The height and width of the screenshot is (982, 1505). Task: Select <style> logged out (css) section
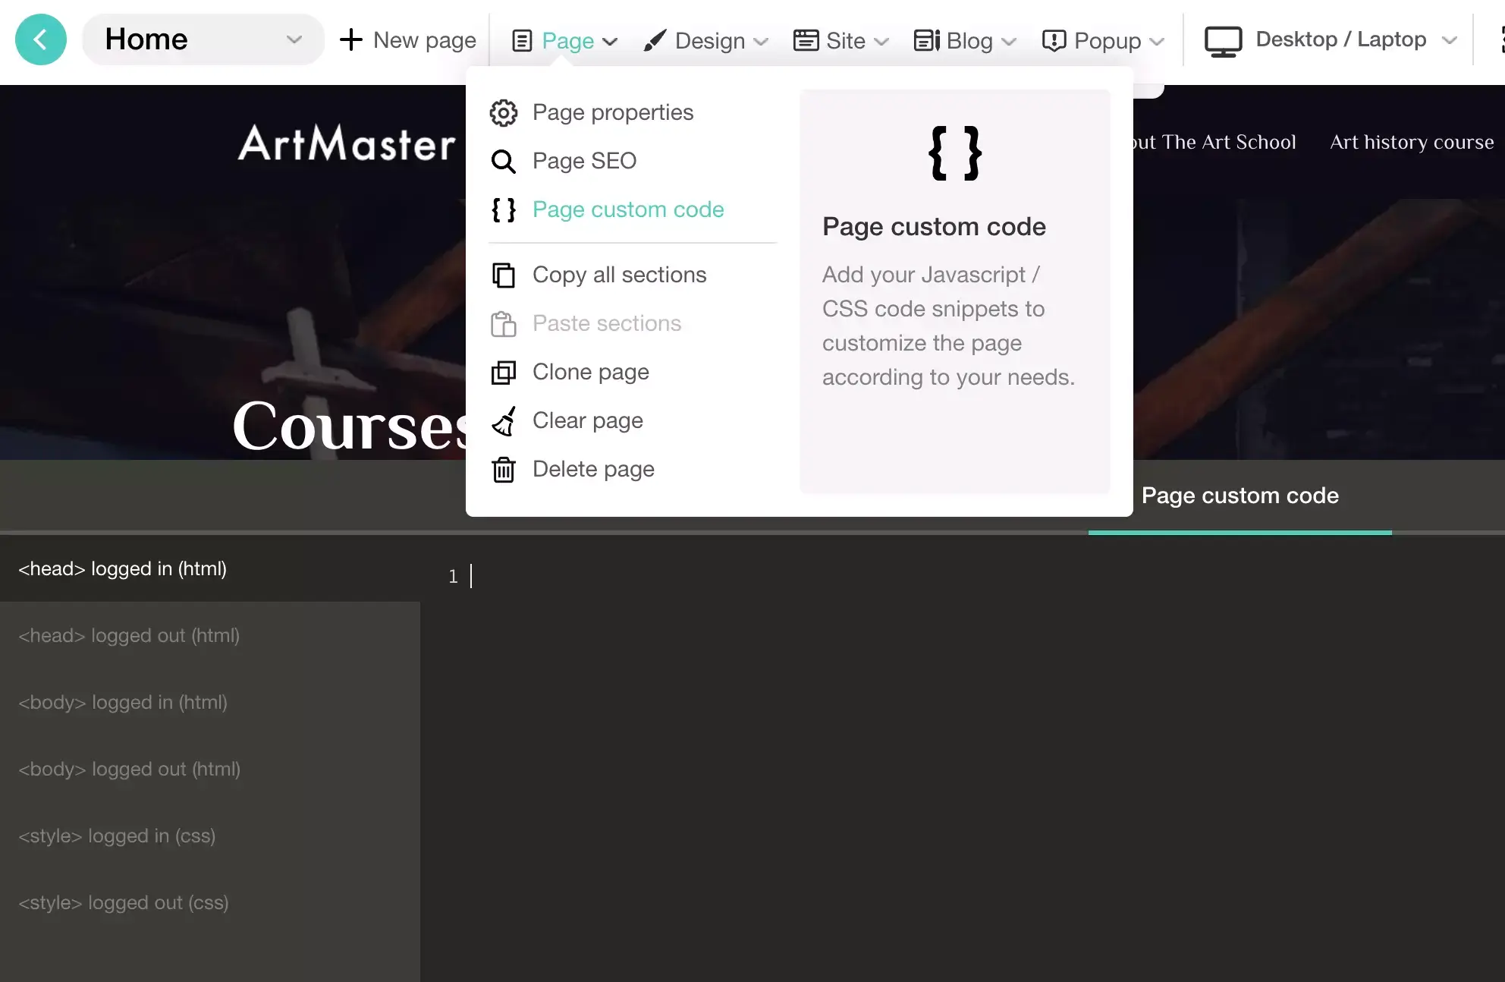pyautogui.click(x=210, y=902)
